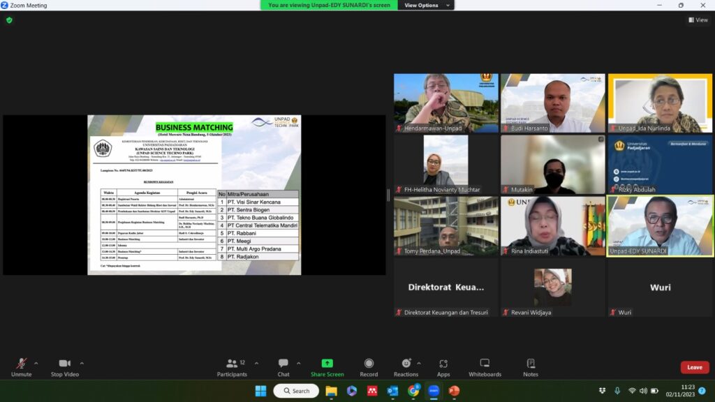Screen dimensions: 715x402
Task: Open Wi-Fi network settings
Action: coord(632,391)
